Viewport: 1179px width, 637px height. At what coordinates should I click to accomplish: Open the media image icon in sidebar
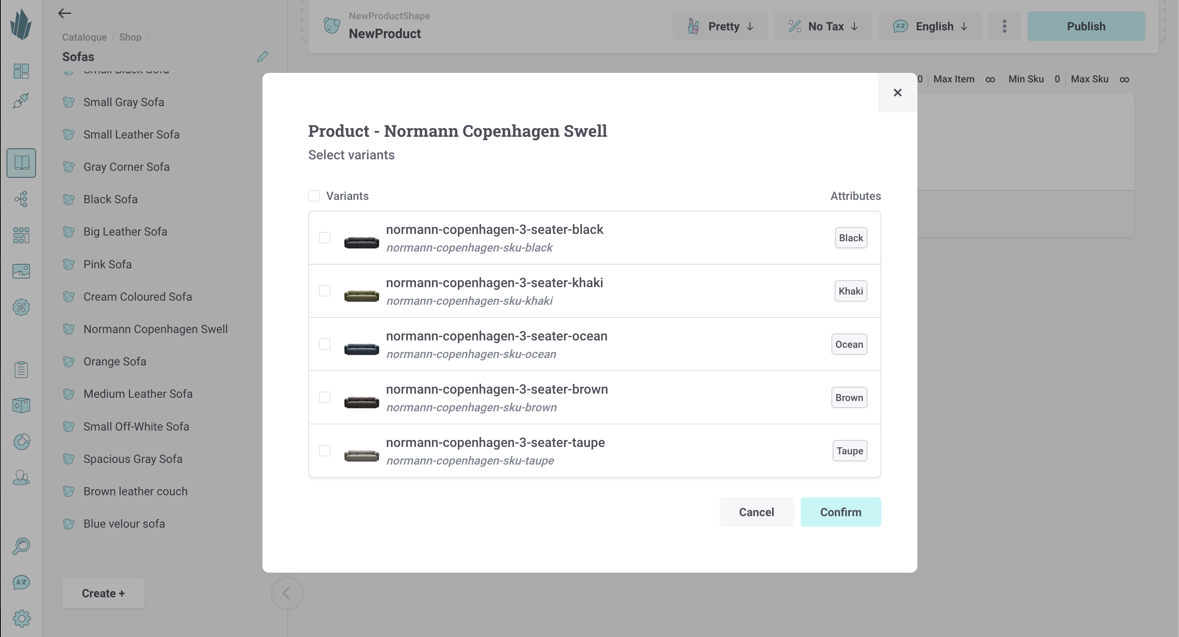(x=21, y=271)
